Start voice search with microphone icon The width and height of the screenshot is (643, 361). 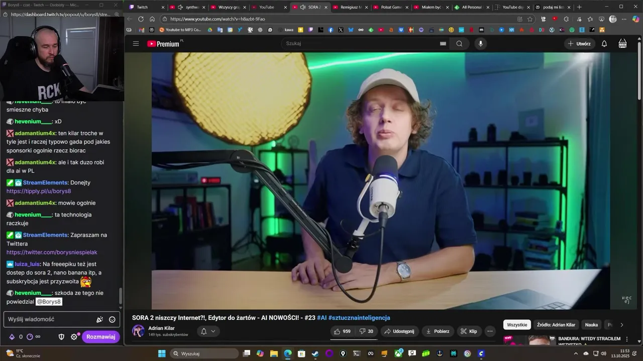tap(481, 44)
